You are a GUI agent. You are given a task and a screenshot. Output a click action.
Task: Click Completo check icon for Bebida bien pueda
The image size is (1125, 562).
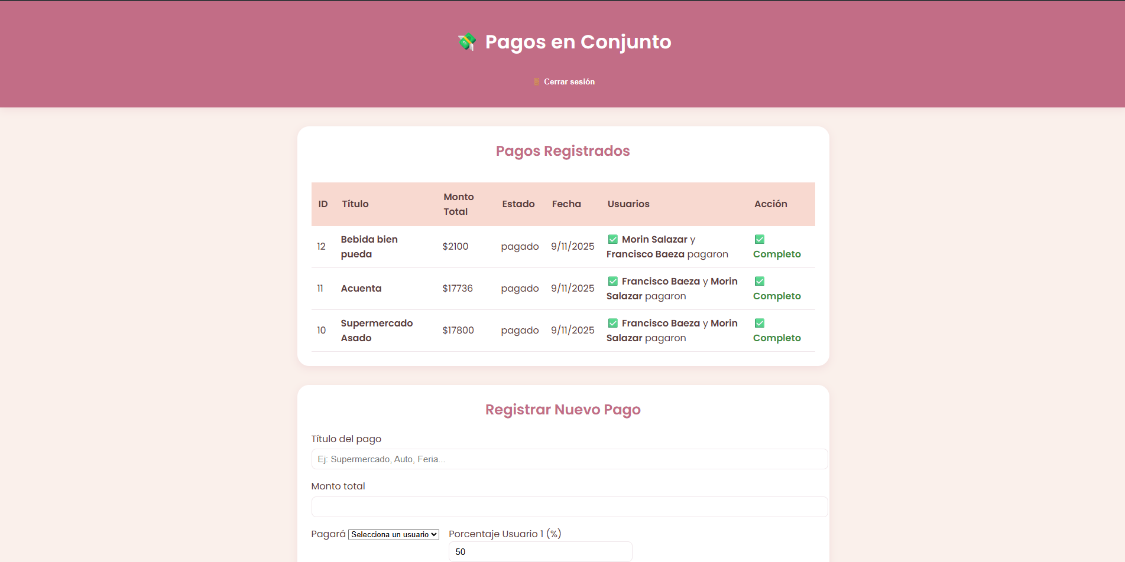[x=760, y=240]
